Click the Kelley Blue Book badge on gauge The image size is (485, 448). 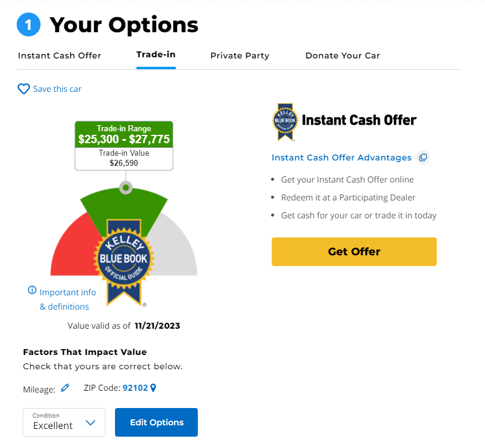[124, 262]
